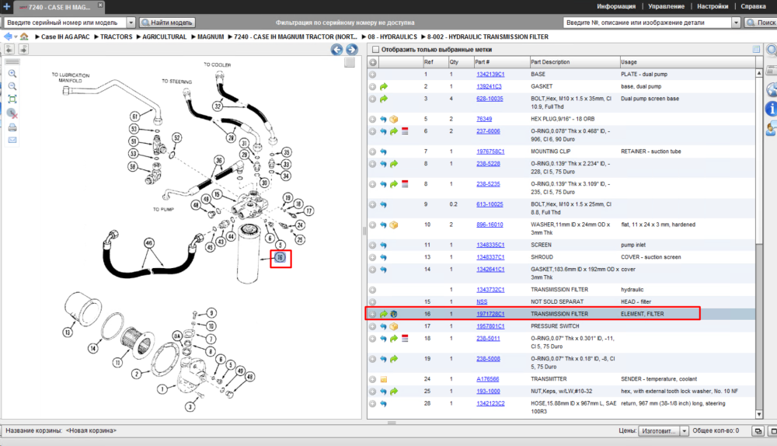Expand Case IH AG APAC breadcrumb
This screenshot has width=777, height=446.
[37, 37]
